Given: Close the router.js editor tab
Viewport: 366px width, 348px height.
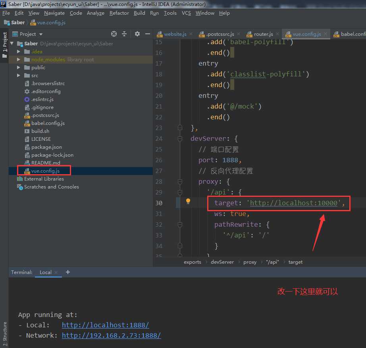Looking at the screenshot, I should point(277,34).
